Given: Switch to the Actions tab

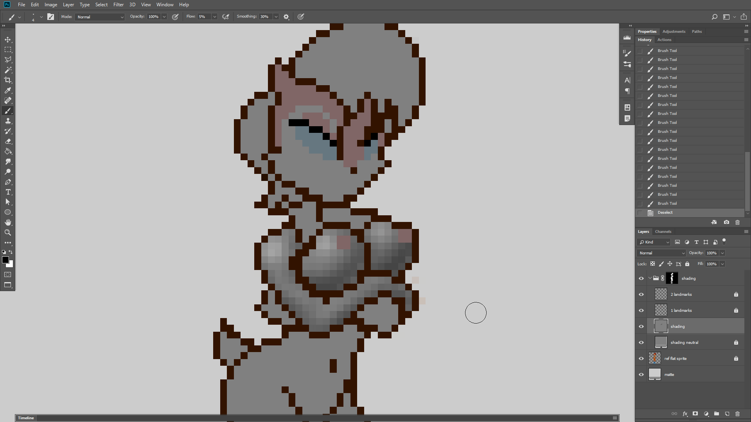Looking at the screenshot, I should click(664, 40).
